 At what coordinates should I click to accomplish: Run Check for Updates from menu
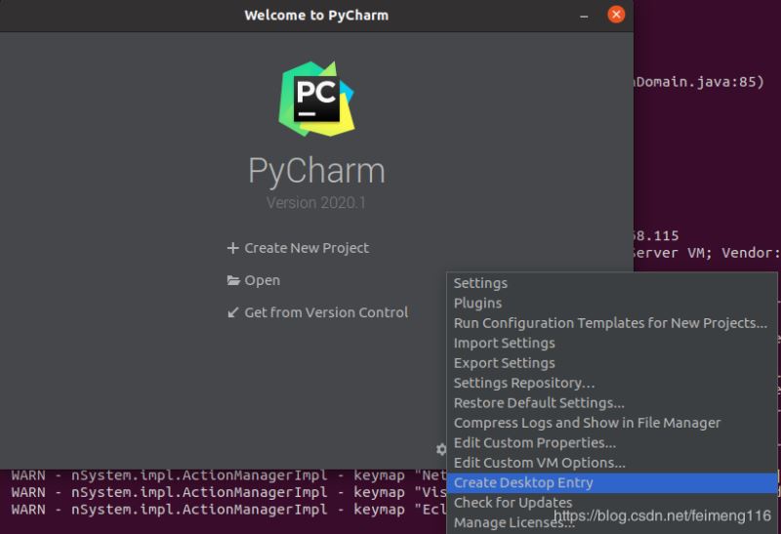[513, 503]
